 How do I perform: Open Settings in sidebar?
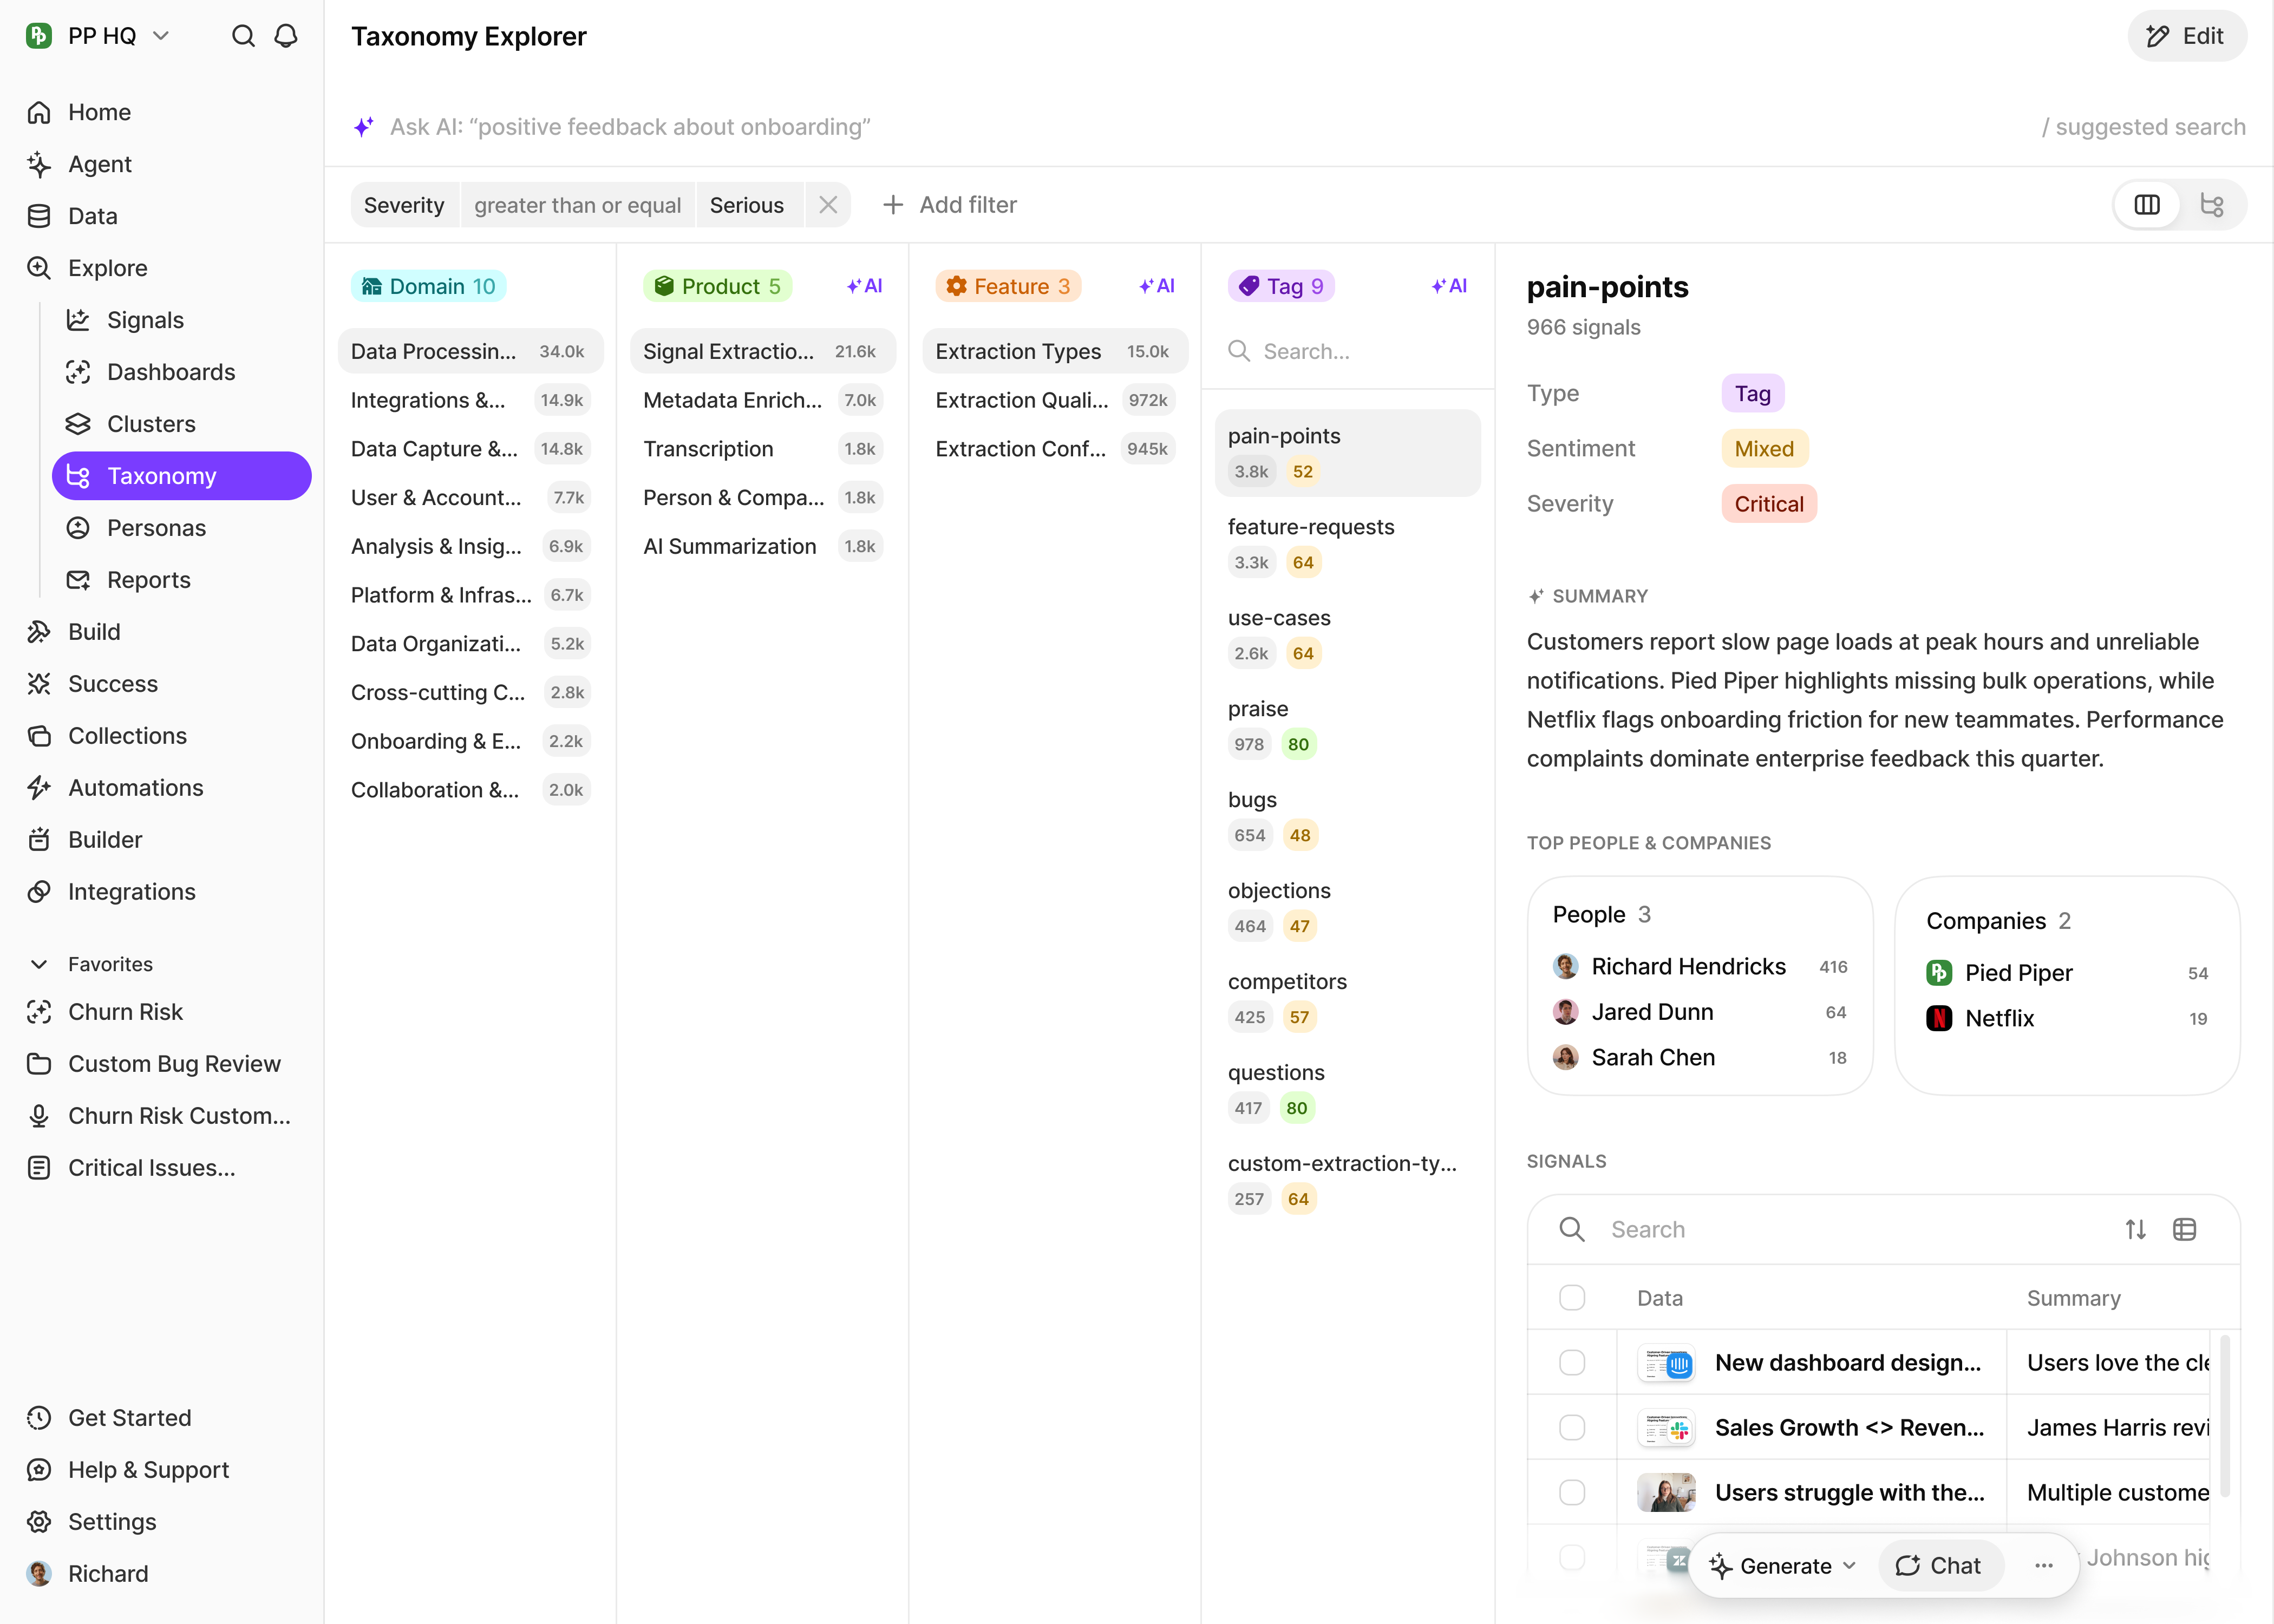(162, 1522)
